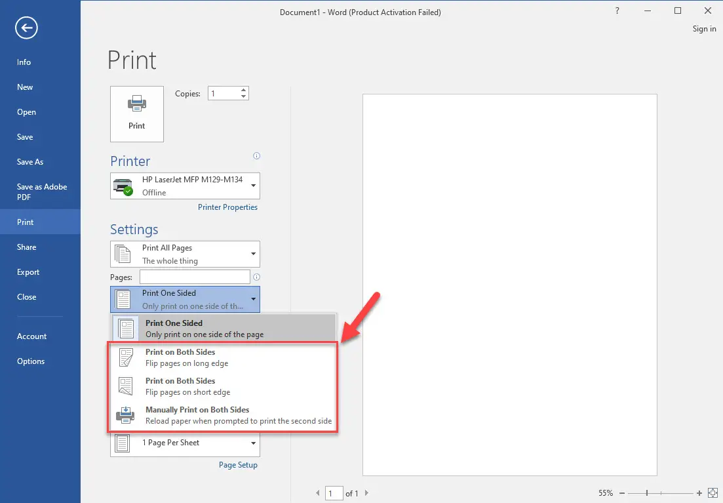Click the current page number box
Image resolution: width=723 pixels, height=503 pixels.
click(x=334, y=493)
